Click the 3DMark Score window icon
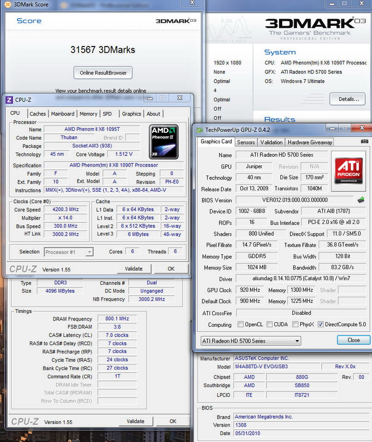The width and height of the screenshot is (372, 442). pos(8,5)
